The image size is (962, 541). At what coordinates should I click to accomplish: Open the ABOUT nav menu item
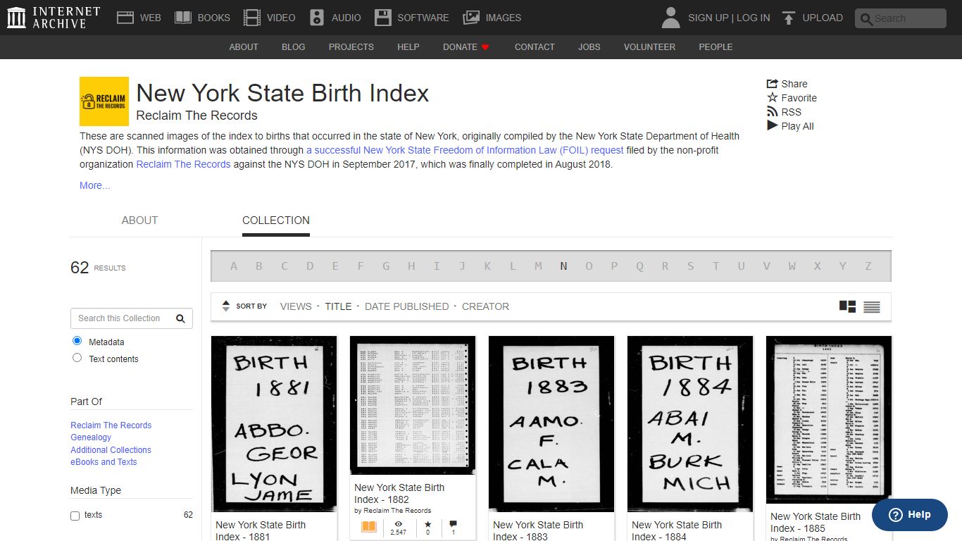pos(244,47)
